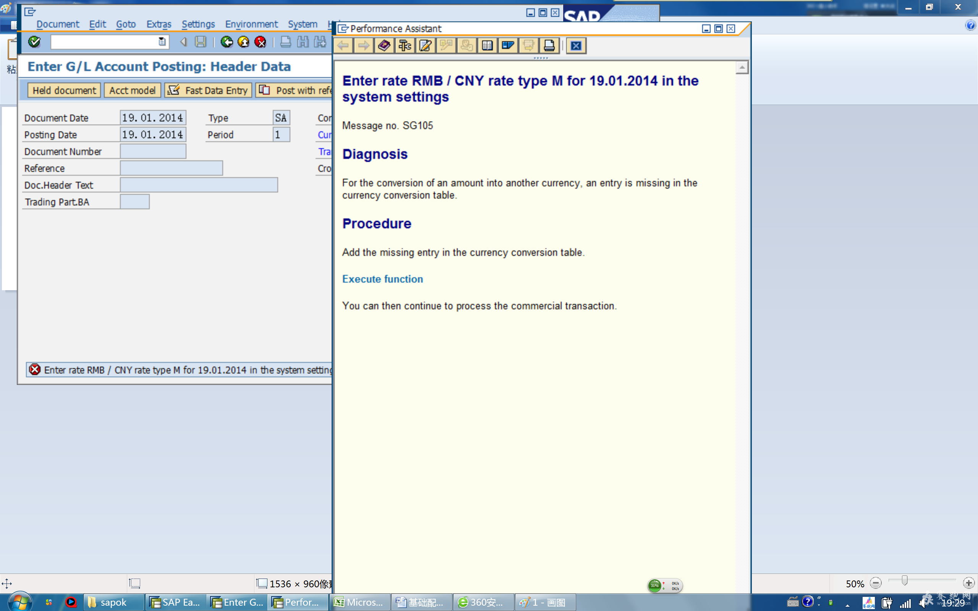
Task: Click the Posting Date field
Action: pyautogui.click(x=153, y=134)
